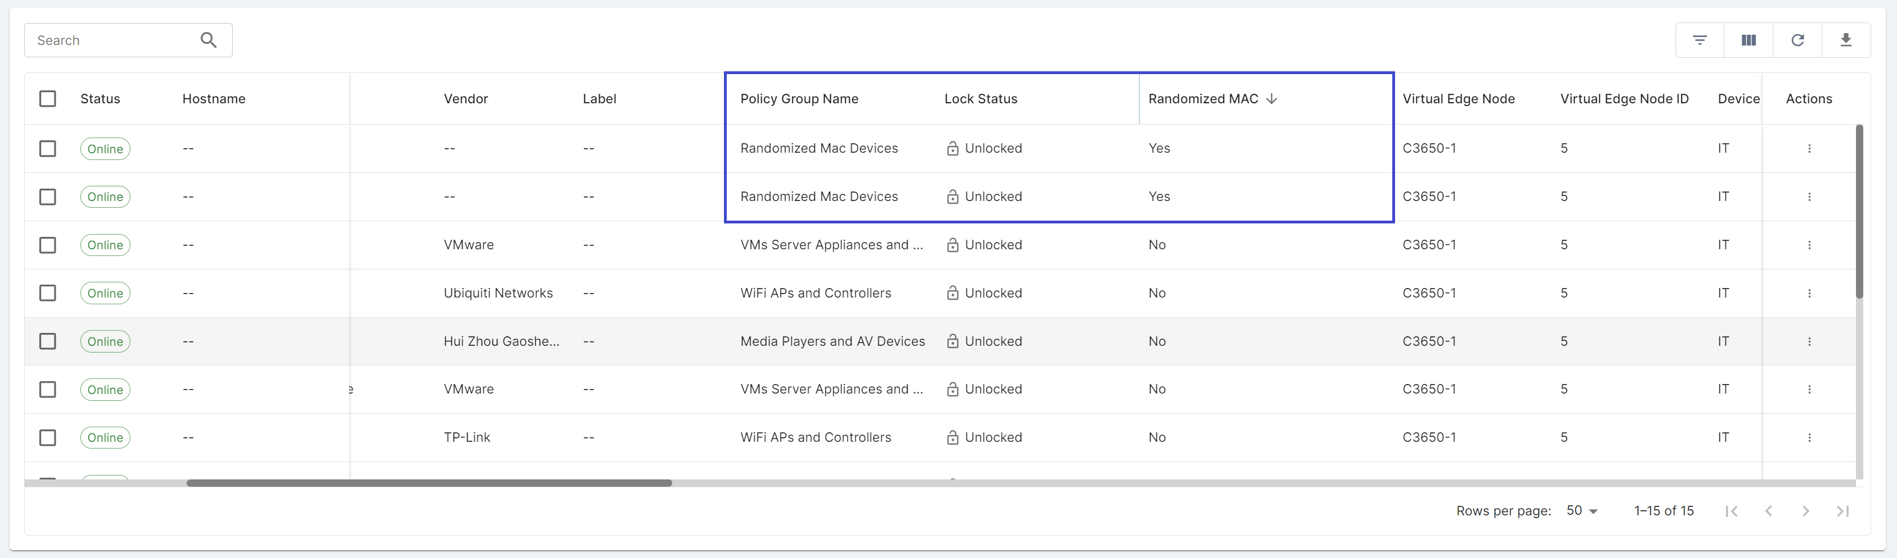1897x558 pixels.
Task: Click the horizontal table scrollbar
Action: 429,483
